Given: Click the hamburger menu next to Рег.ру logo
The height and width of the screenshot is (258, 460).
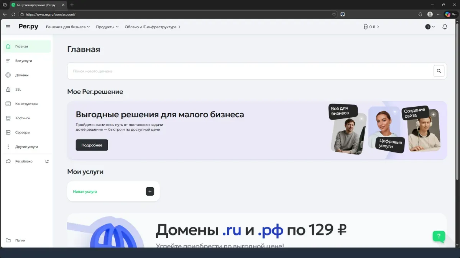Looking at the screenshot, I should click(8, 27).
